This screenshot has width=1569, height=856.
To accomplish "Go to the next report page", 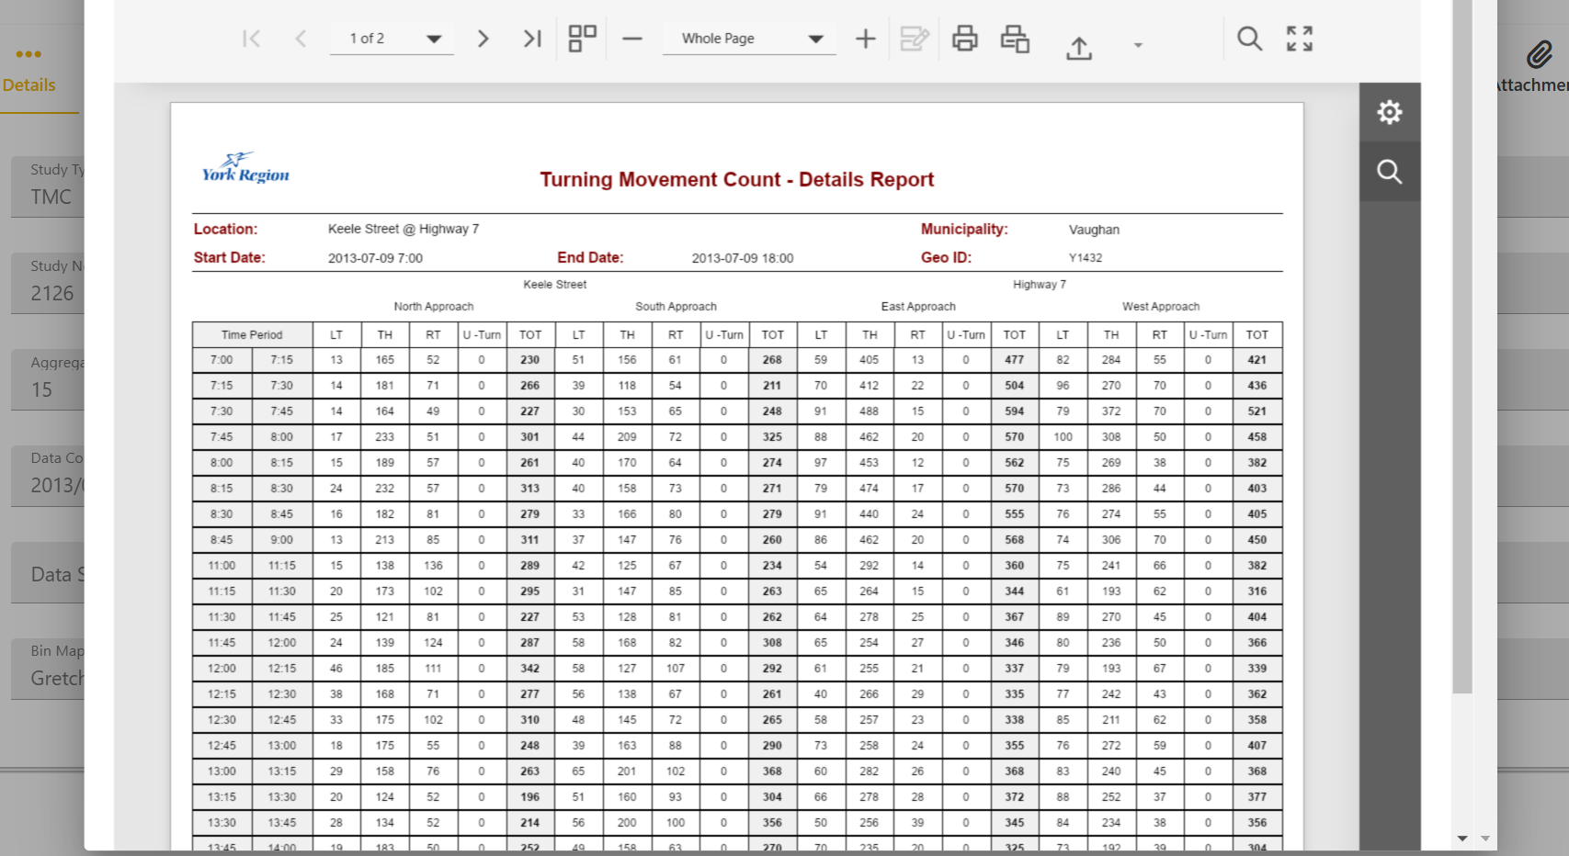I will (x=483, y=39).
